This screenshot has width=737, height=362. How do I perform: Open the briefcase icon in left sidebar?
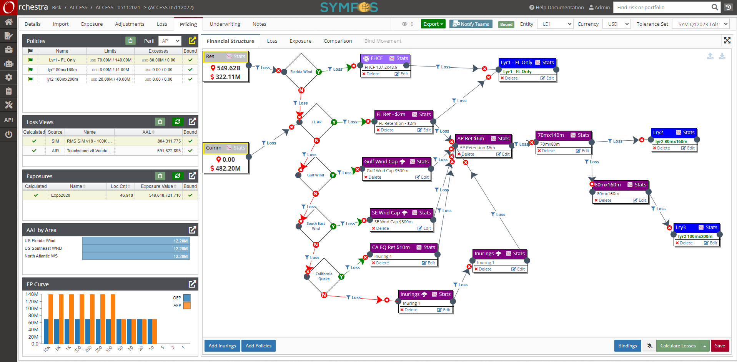tap(8, 50)
